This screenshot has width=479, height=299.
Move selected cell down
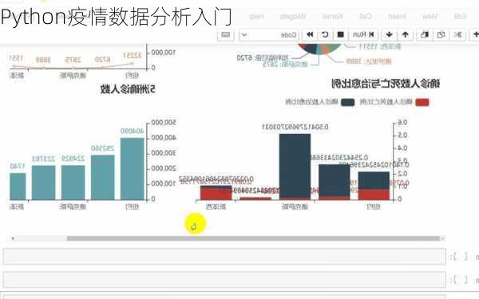390,34
